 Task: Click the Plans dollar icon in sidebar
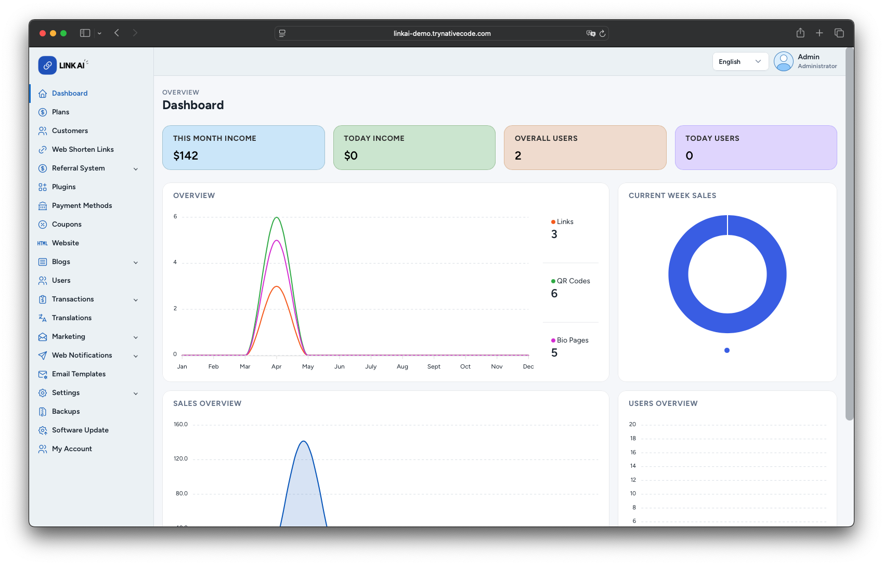(43, 112)
